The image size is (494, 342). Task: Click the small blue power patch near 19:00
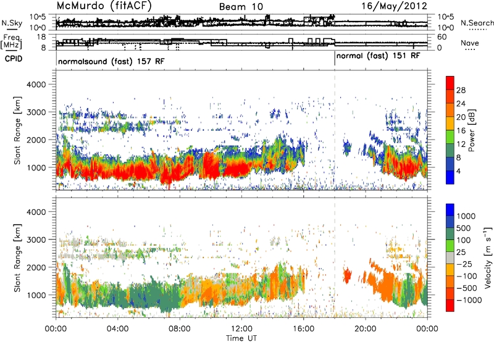[x=347, y=148]
